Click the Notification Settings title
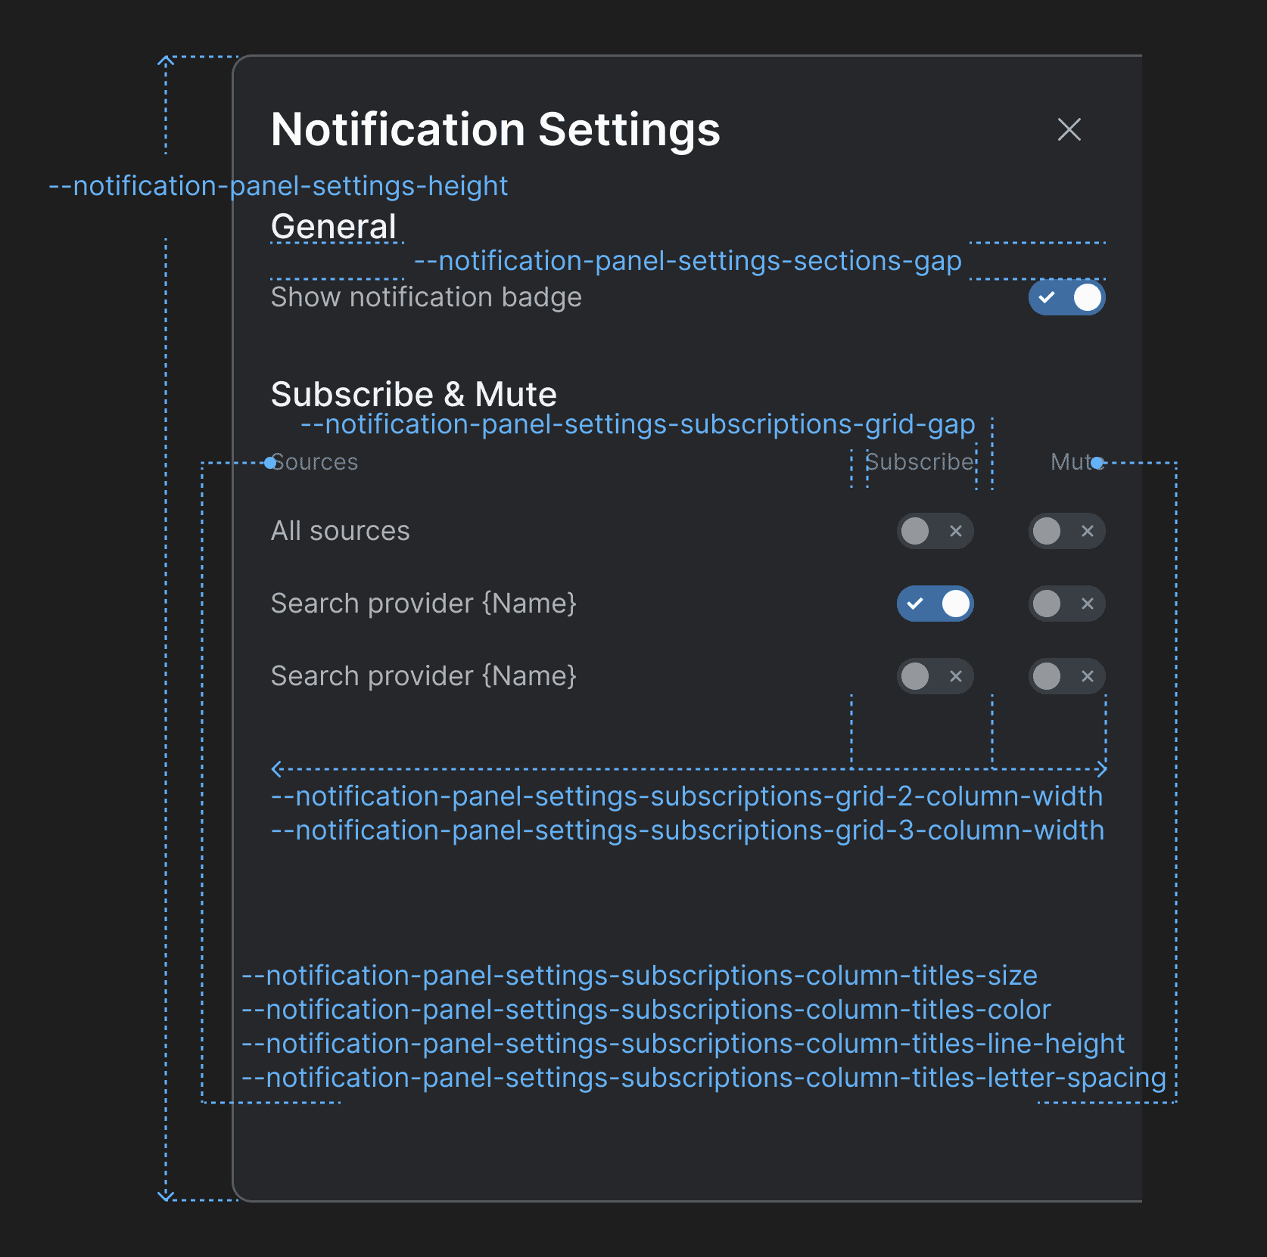This screenshot has height=1257, width=1267. pyautogui.click(x=495, y=129)
